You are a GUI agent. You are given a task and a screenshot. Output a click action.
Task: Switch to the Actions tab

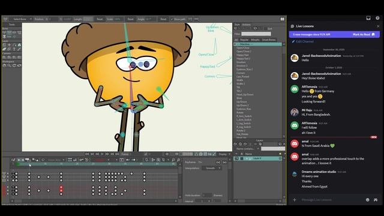click(246, 25)
